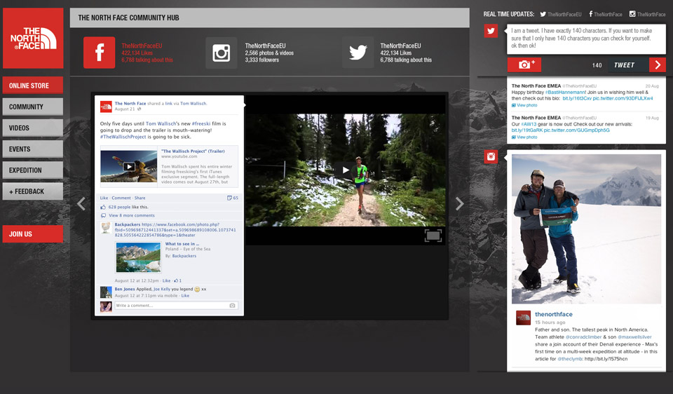Click The North Face Community Hub heading
The width and height of the screenshot is (673, 394).
(x=128, y=18)
